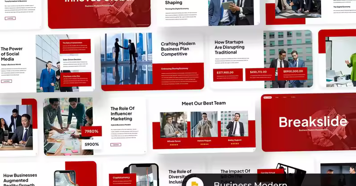Image resolution: width=356 pixels, height=186 pixels.
Task: Click the red outlined button on Transformation in Business slide
Action: point(10,18)
